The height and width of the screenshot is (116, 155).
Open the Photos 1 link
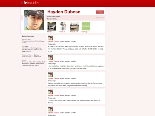(51, 32)
